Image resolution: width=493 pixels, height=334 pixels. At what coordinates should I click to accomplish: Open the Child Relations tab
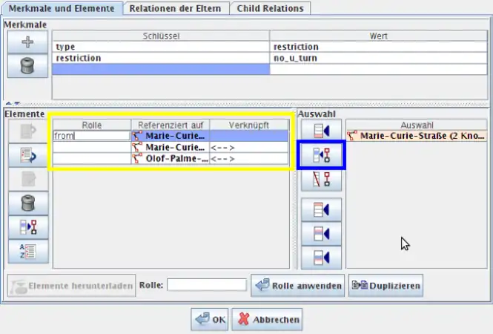click(x=269, y=8)
